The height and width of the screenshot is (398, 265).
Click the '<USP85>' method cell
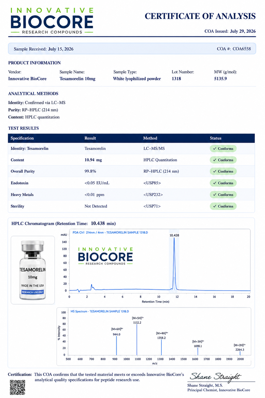coord(152,183)
